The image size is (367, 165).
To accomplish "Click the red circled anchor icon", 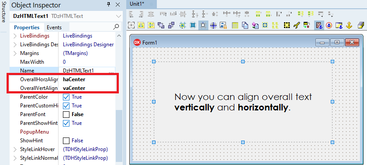I will tap(329, 25).
